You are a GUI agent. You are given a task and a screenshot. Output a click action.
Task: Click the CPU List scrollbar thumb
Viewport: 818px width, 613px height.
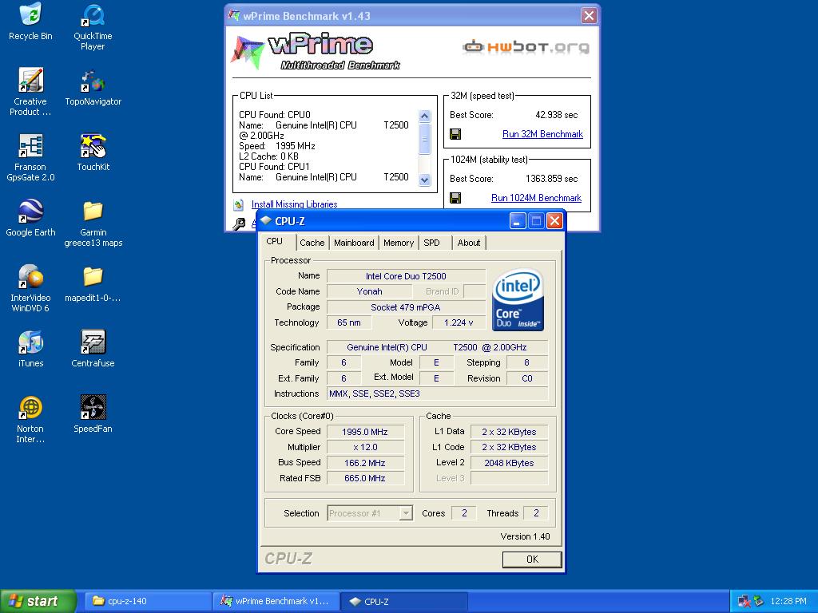tap(425, 139)
